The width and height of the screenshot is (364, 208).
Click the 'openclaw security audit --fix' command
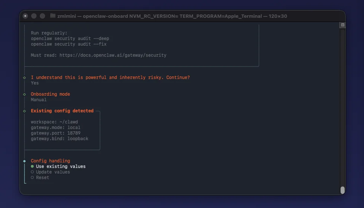(x=69, y=44)
